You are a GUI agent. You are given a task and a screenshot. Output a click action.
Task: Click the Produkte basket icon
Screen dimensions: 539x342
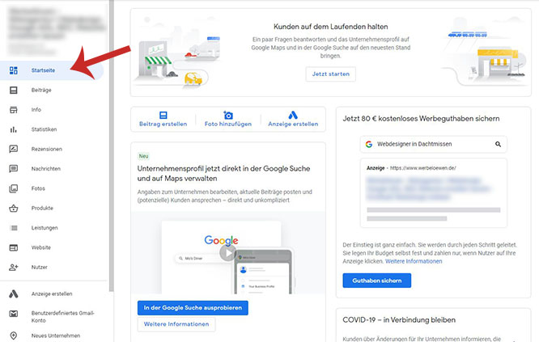coord(14,208)
